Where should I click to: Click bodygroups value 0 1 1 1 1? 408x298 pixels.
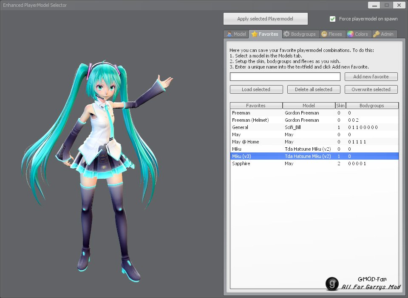click(357, 142)
